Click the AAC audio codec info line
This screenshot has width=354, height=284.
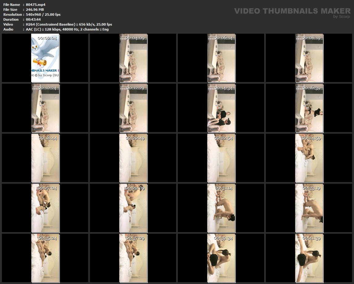click(67, 29)
